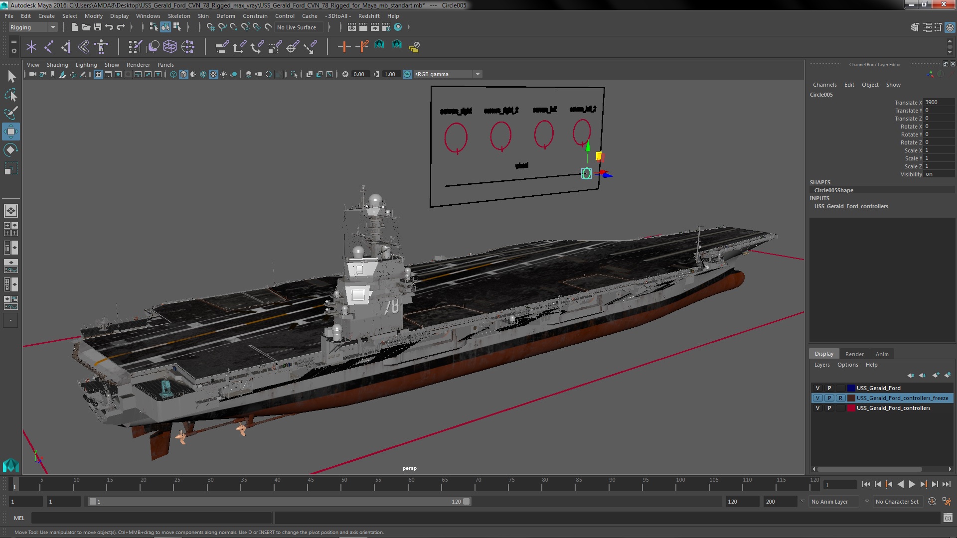
Task: Click the No Live Surface field
Action: click(299, 27)
